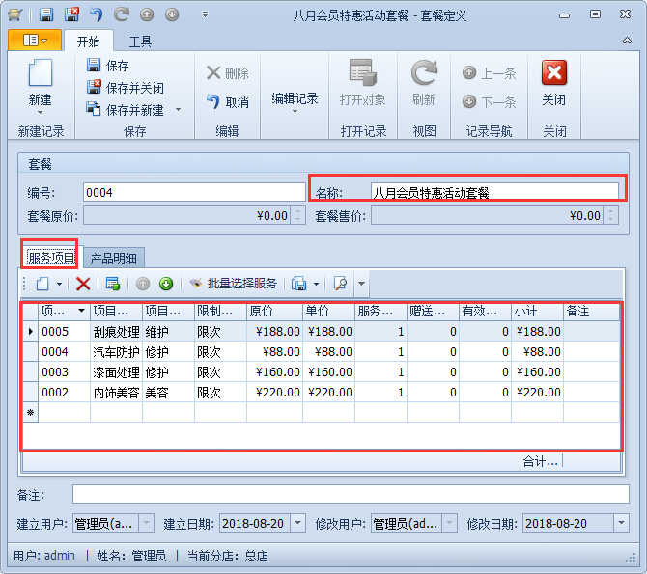Image resolution: width=647 pixels, height=574 pixels.
Task: Open the orange application menu button
Action: coord(35,41)
